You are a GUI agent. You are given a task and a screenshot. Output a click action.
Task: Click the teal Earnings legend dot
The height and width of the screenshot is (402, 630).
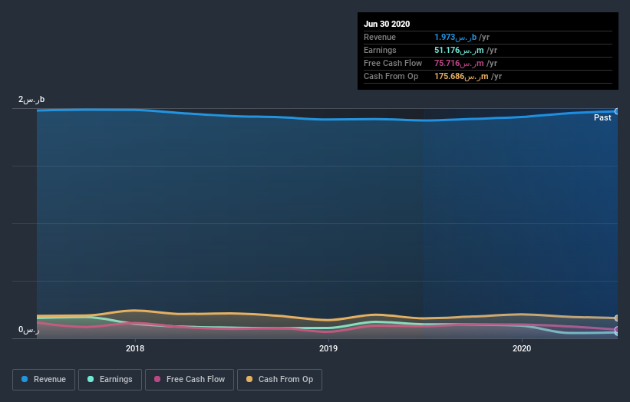[91, 379]
